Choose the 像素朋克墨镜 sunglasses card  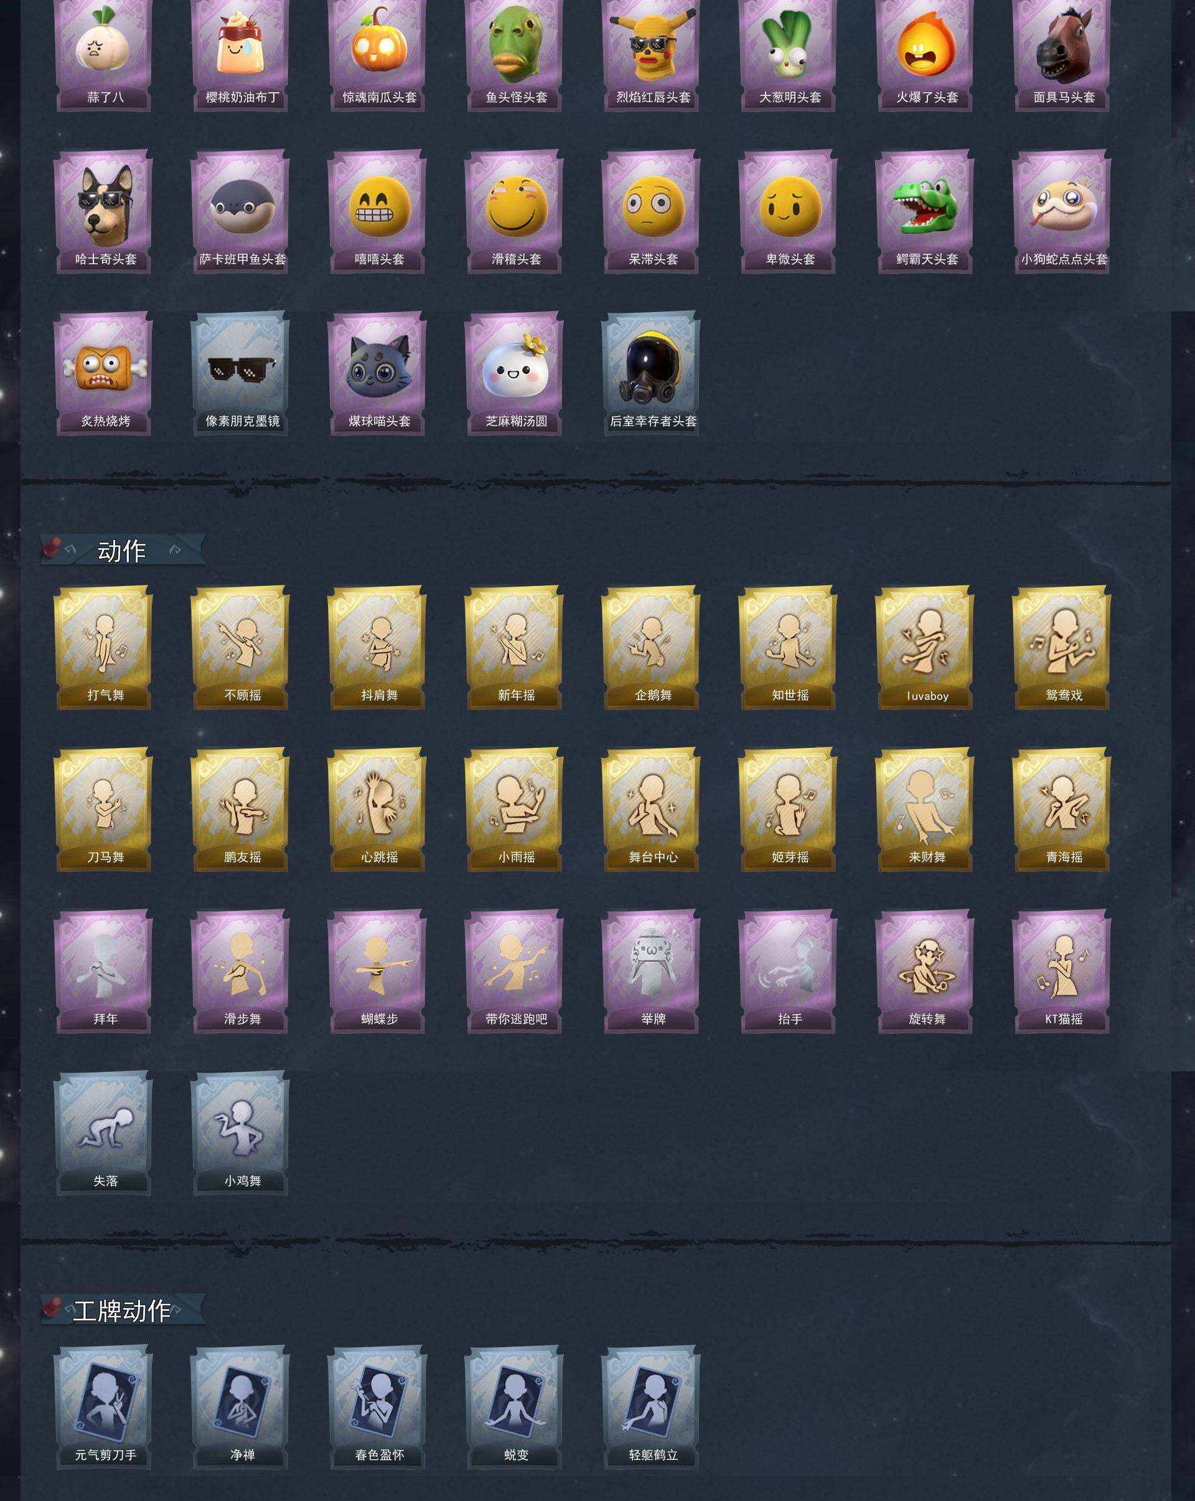tap(241, 374)
